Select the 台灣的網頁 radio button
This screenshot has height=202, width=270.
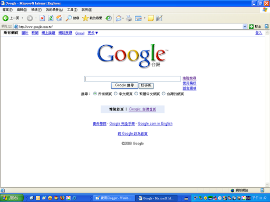(x=163, y=94)
